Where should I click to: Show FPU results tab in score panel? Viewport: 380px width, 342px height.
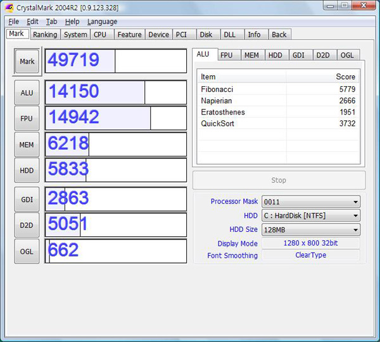(229, 55)
